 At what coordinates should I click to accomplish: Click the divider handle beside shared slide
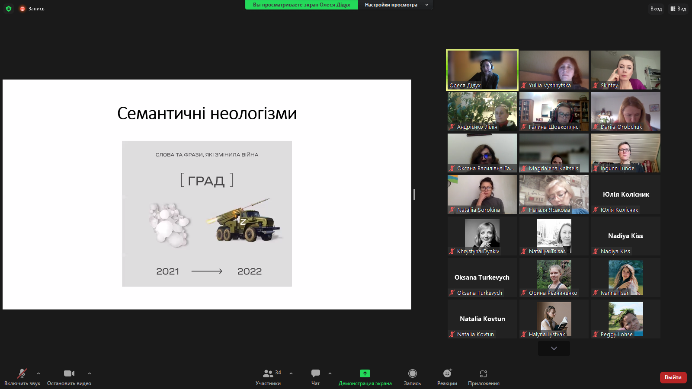click(x=414, y=194)
